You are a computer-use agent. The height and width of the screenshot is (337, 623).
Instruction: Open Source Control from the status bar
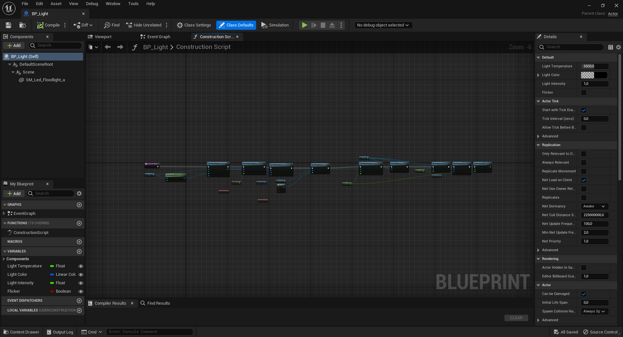pyautogui.click(x=601, y=332)
